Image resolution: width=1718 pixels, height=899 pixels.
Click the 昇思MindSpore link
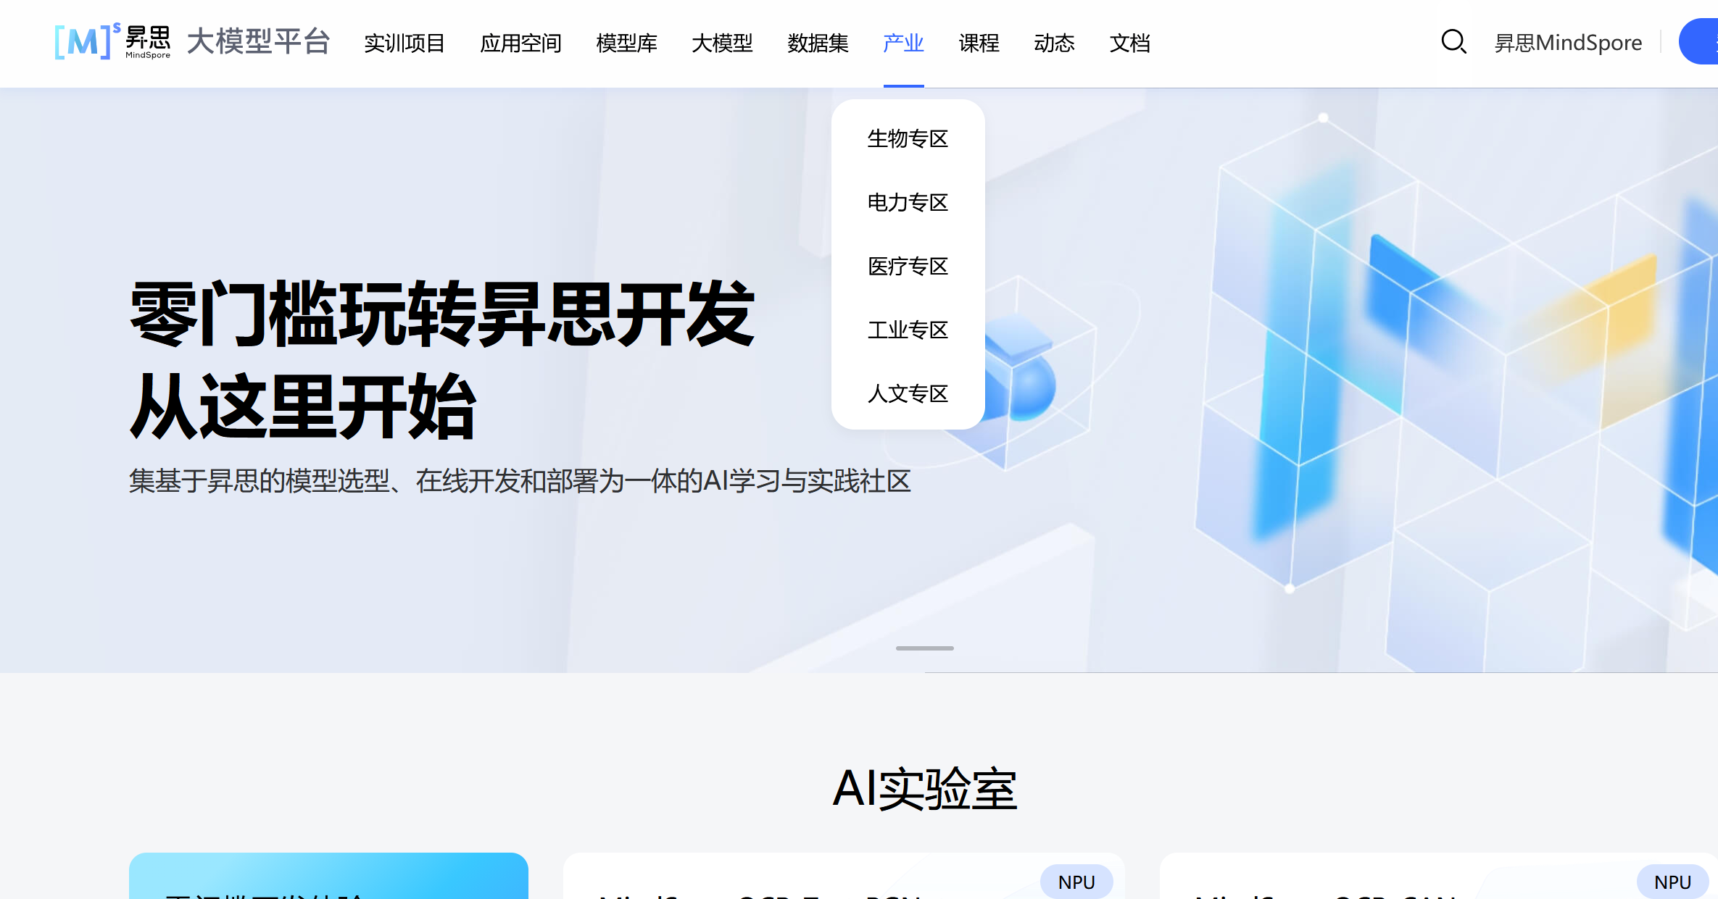[x=1568, y=43]
